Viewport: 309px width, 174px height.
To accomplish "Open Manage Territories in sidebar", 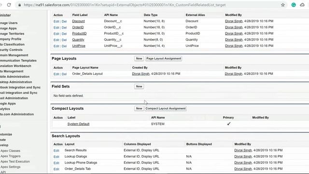I will pos(12,34).
